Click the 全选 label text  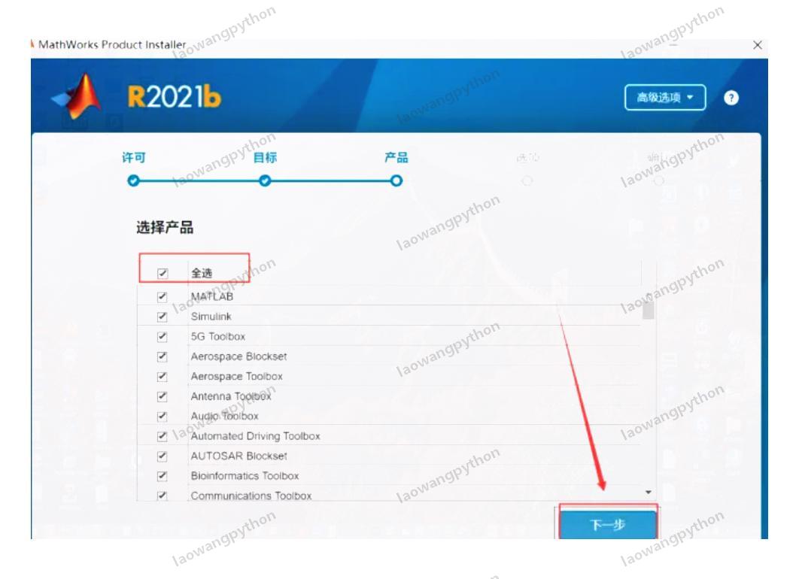[x=202, y=274]
